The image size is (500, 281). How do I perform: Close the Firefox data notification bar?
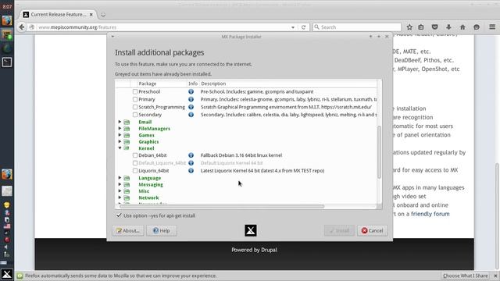[495, 276]
